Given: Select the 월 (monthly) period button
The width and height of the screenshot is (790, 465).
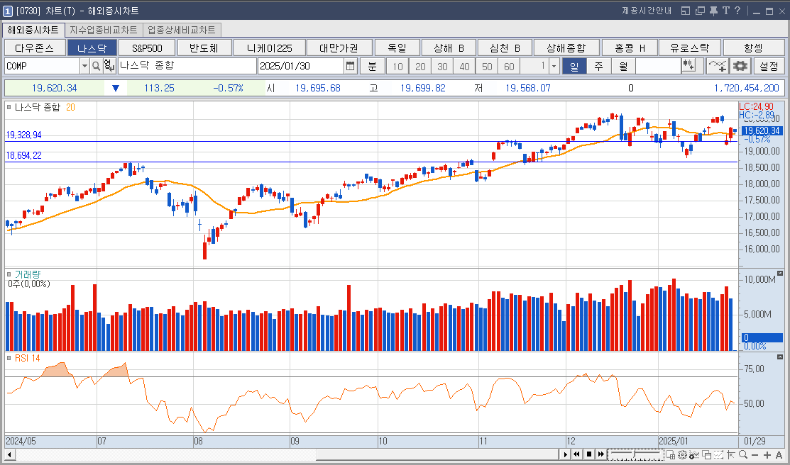Looking at the screenshot, I should (x=623, y=66).
